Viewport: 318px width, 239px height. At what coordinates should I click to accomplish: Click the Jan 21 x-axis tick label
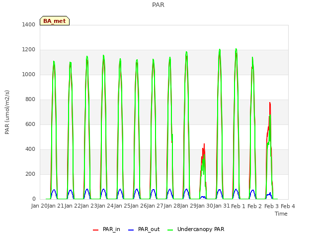[56, 206]
